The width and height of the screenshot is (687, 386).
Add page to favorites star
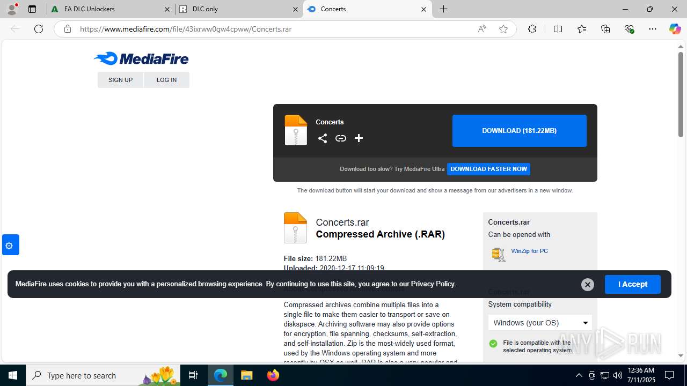pyautogui.click(x=503, y=29)
